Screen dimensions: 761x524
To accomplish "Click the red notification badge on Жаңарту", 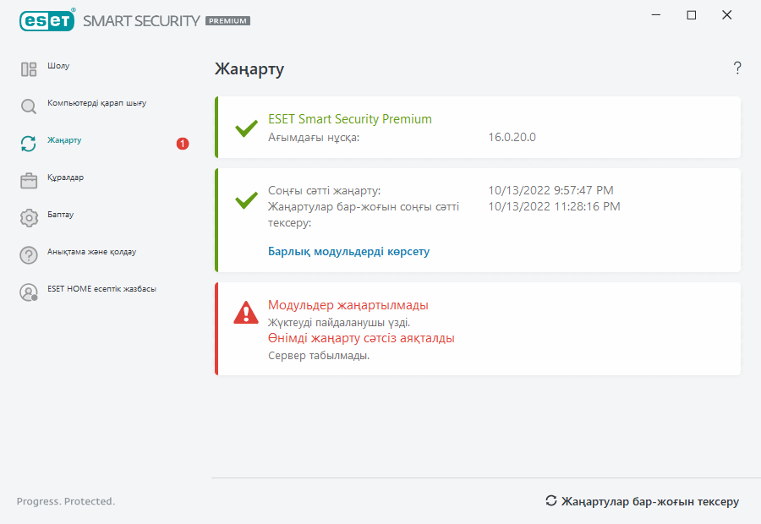I will [183, 144].
